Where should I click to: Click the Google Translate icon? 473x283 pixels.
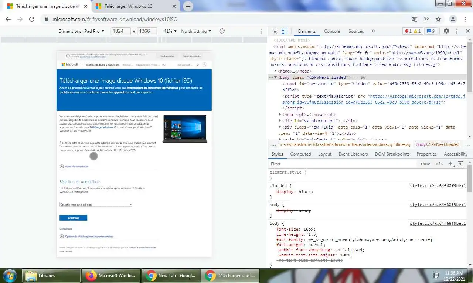click(415, 19)
